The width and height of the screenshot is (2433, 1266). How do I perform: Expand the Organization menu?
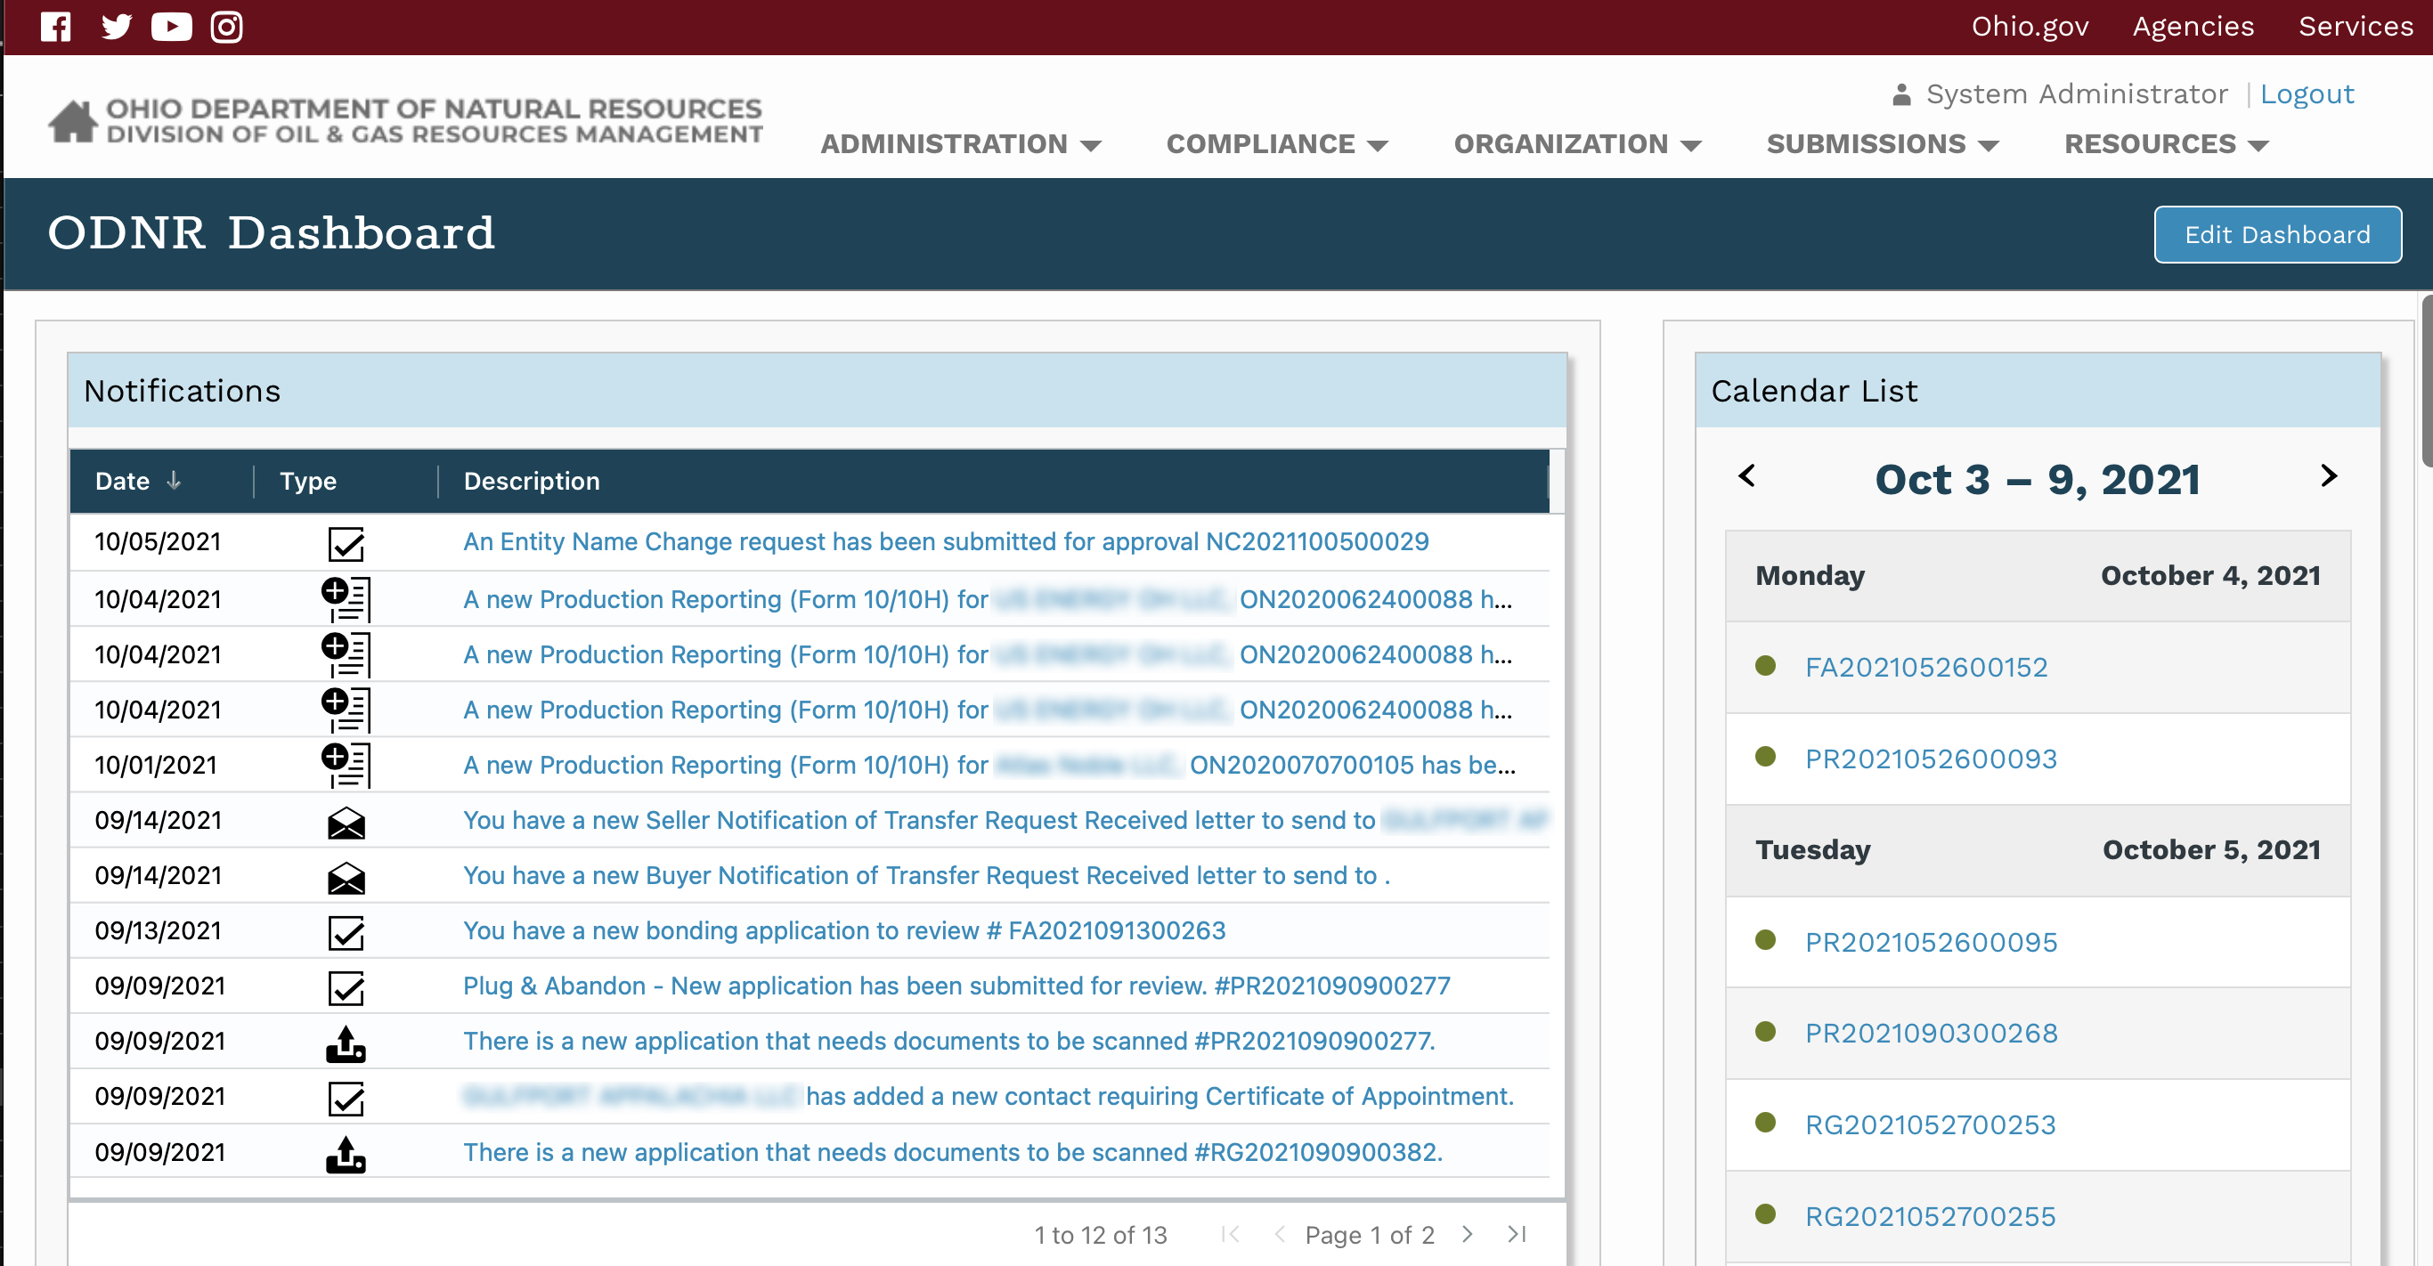(1577, 144)
